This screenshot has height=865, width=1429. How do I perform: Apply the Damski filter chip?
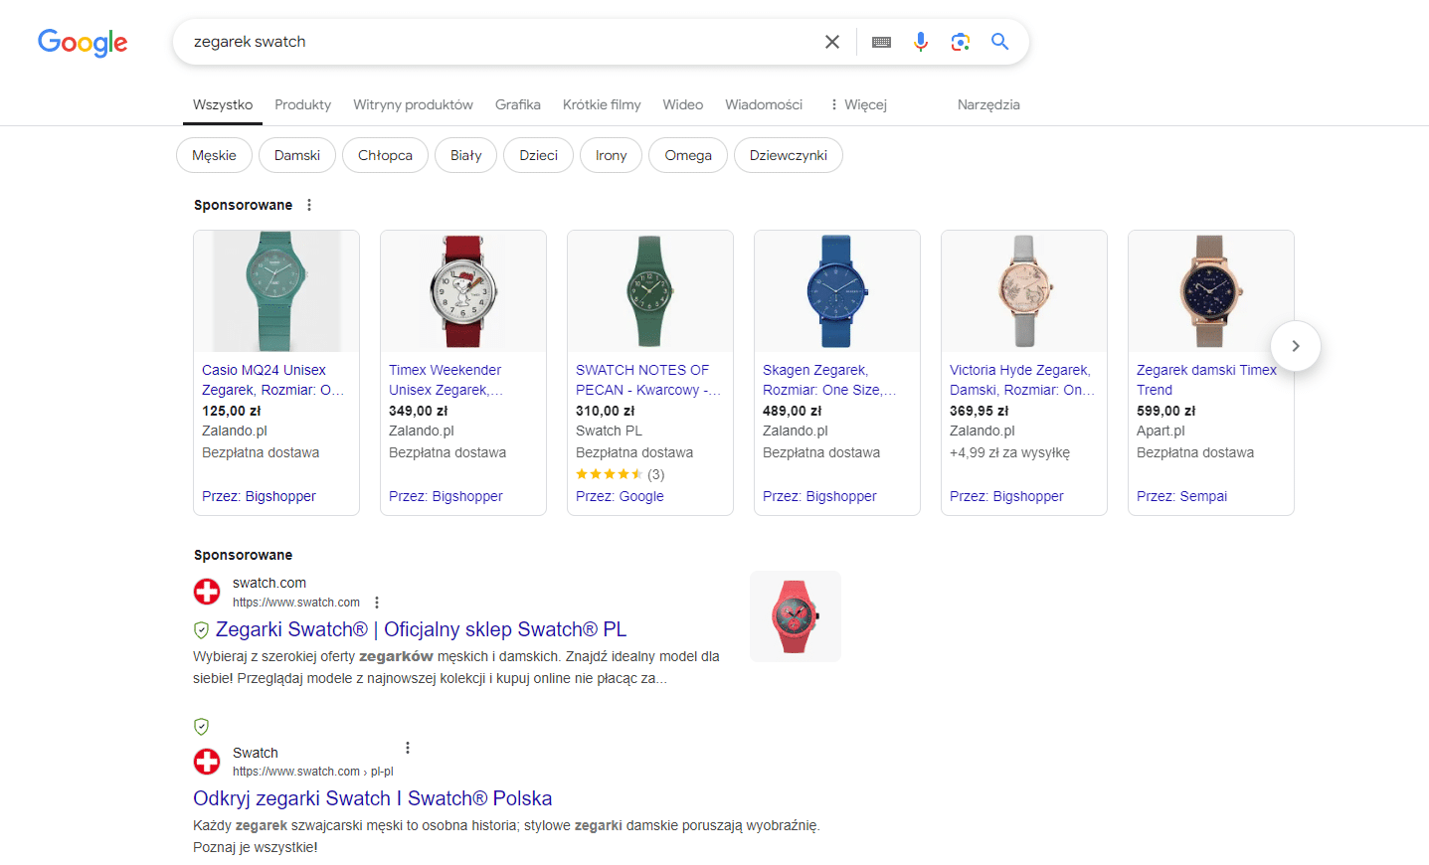click(x=297, y=155)
